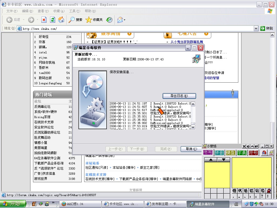
Task: Click the Windows 开始 Start button
Action: pos(13,204)
